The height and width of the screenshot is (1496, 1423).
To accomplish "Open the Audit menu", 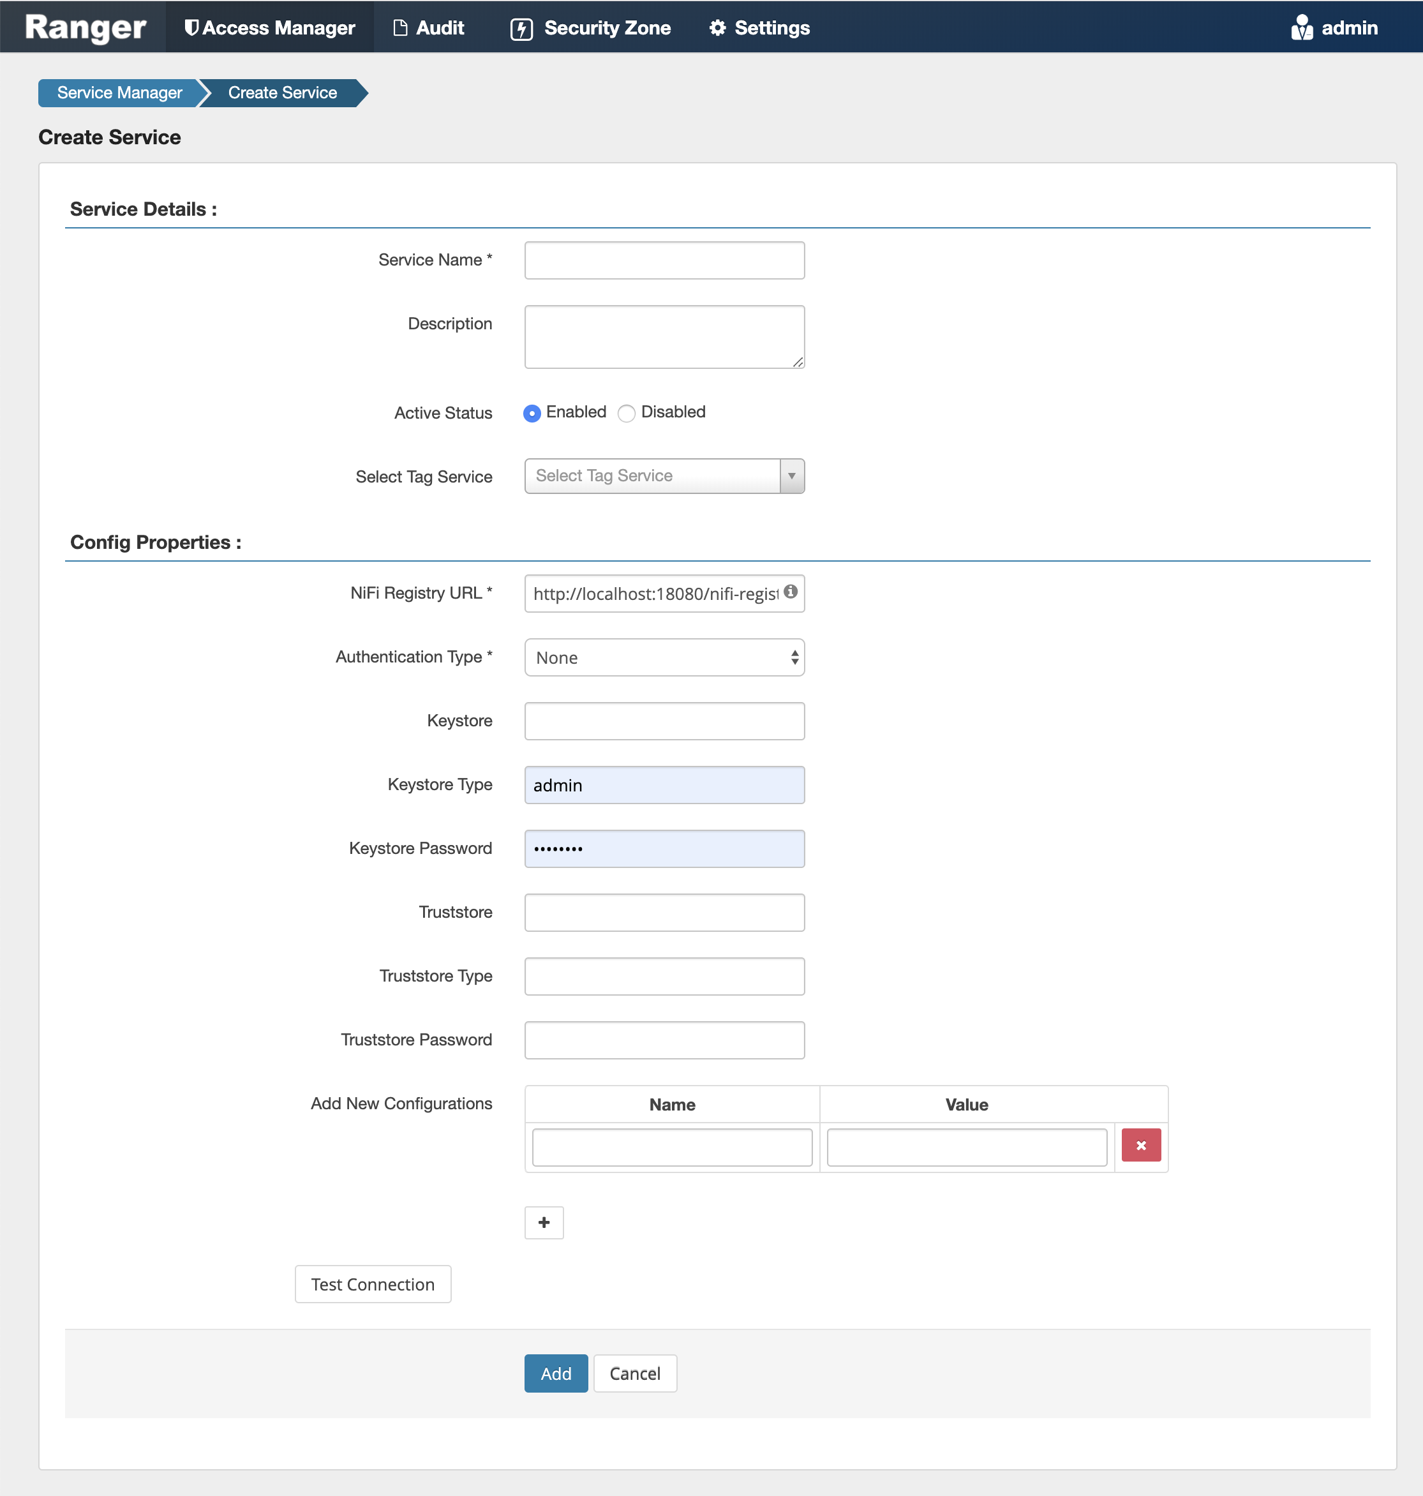I will tap(429, 27).
